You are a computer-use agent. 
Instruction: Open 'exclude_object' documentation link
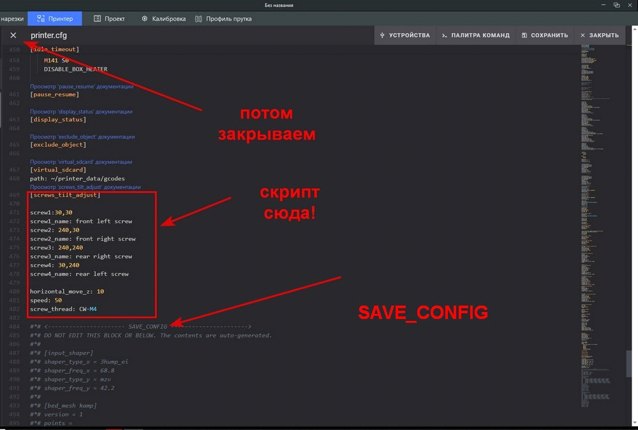coord(82,137)
